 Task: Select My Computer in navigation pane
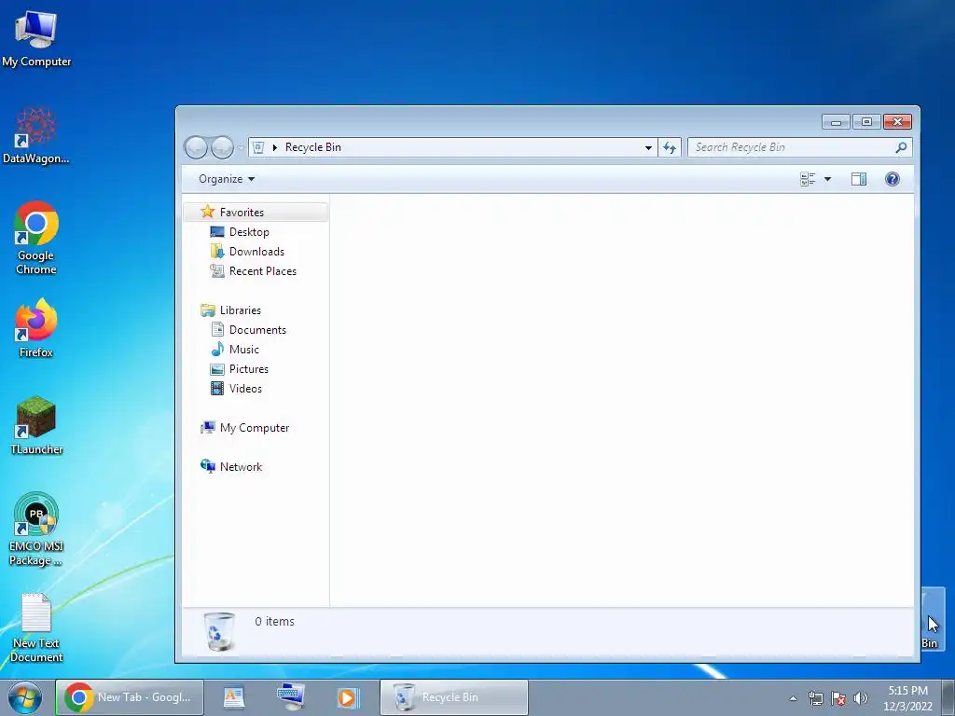click(255, 427)
